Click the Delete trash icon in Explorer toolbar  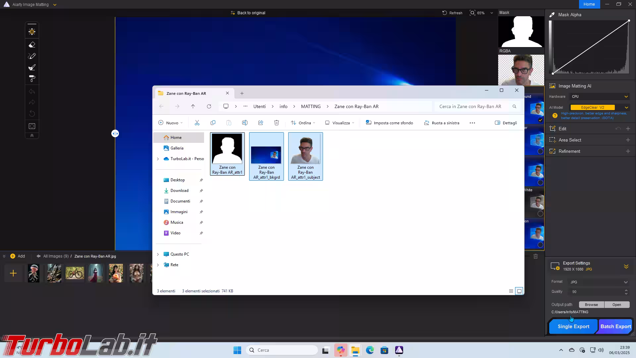pyautogui.click(x=277, y=123)
